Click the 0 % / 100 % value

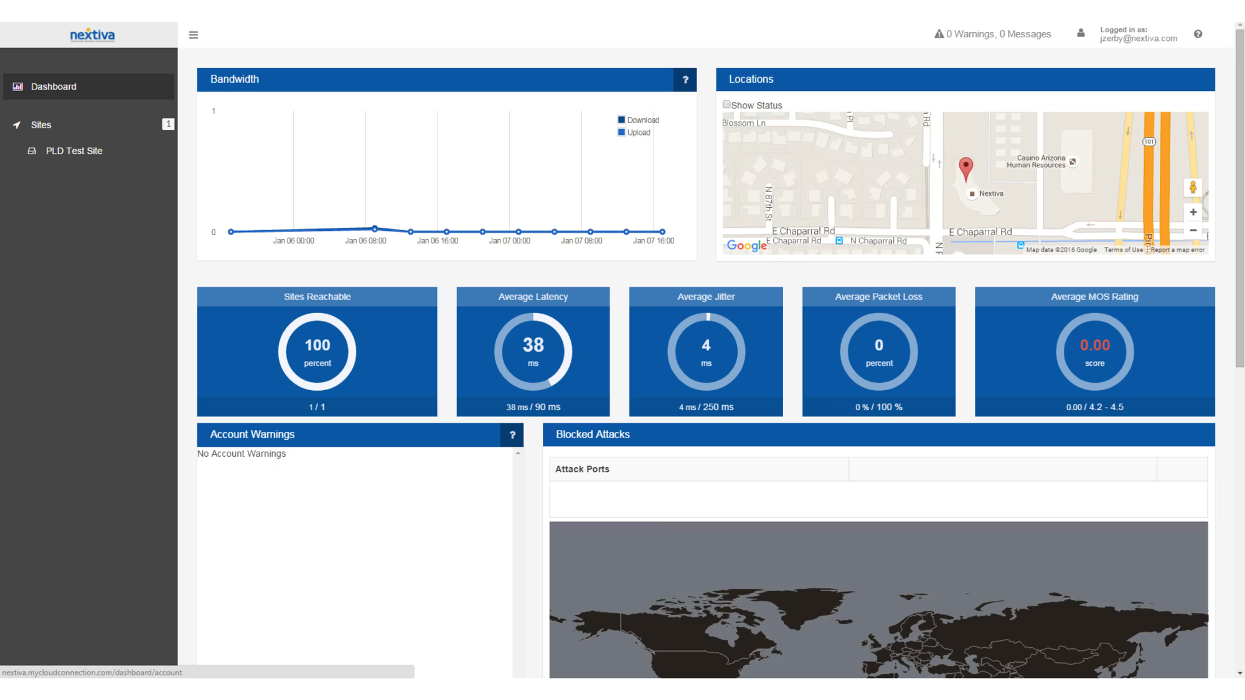[878, 408]
